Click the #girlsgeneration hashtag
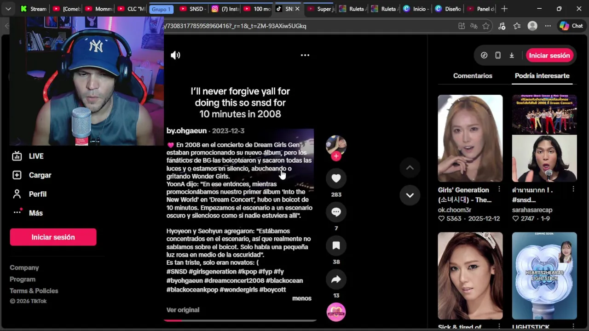Viewport: 589px width, 331px height. [x=213, y=272]
